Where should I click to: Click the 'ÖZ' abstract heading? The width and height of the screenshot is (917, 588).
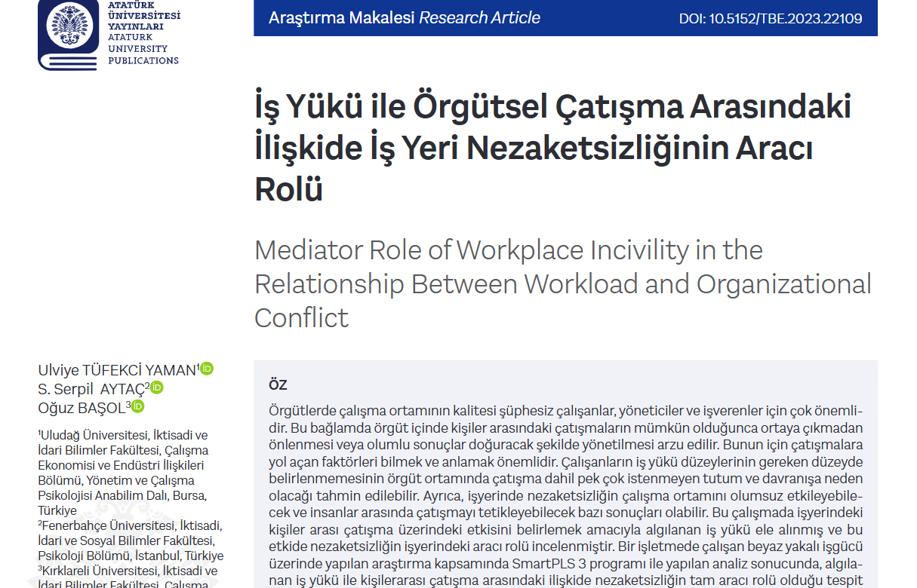[278, 384]
